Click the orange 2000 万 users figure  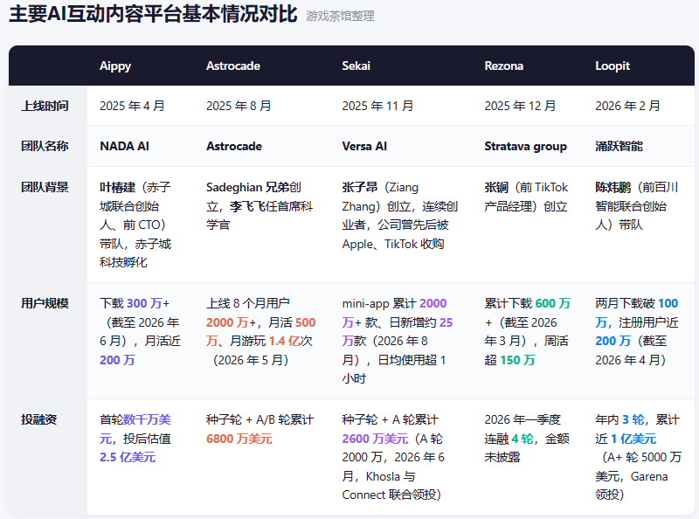227,322
